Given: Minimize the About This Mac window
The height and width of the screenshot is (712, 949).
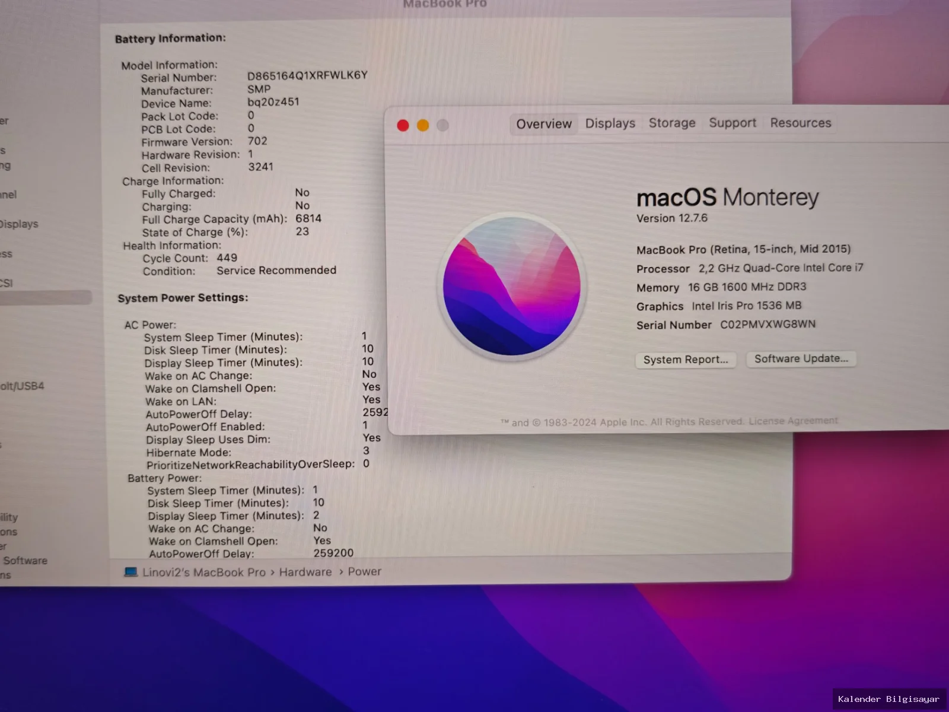Looking at the screenshot, I should click(423, 125).
